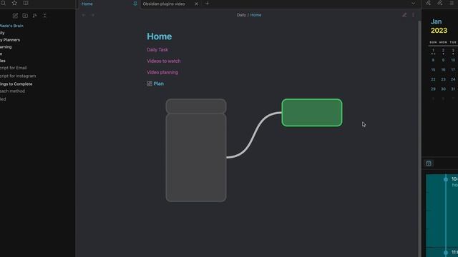
Task: Select January 23 in the calendar
Action: point(443,79)
